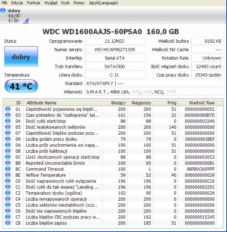The width and height of the screenshot is (227, 232).
Task: Click the status icon for attribute BE
Action: pyautogui.click(x=8, y=175)
